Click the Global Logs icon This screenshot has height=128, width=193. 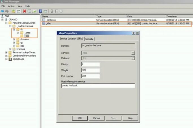coord(10,59)
